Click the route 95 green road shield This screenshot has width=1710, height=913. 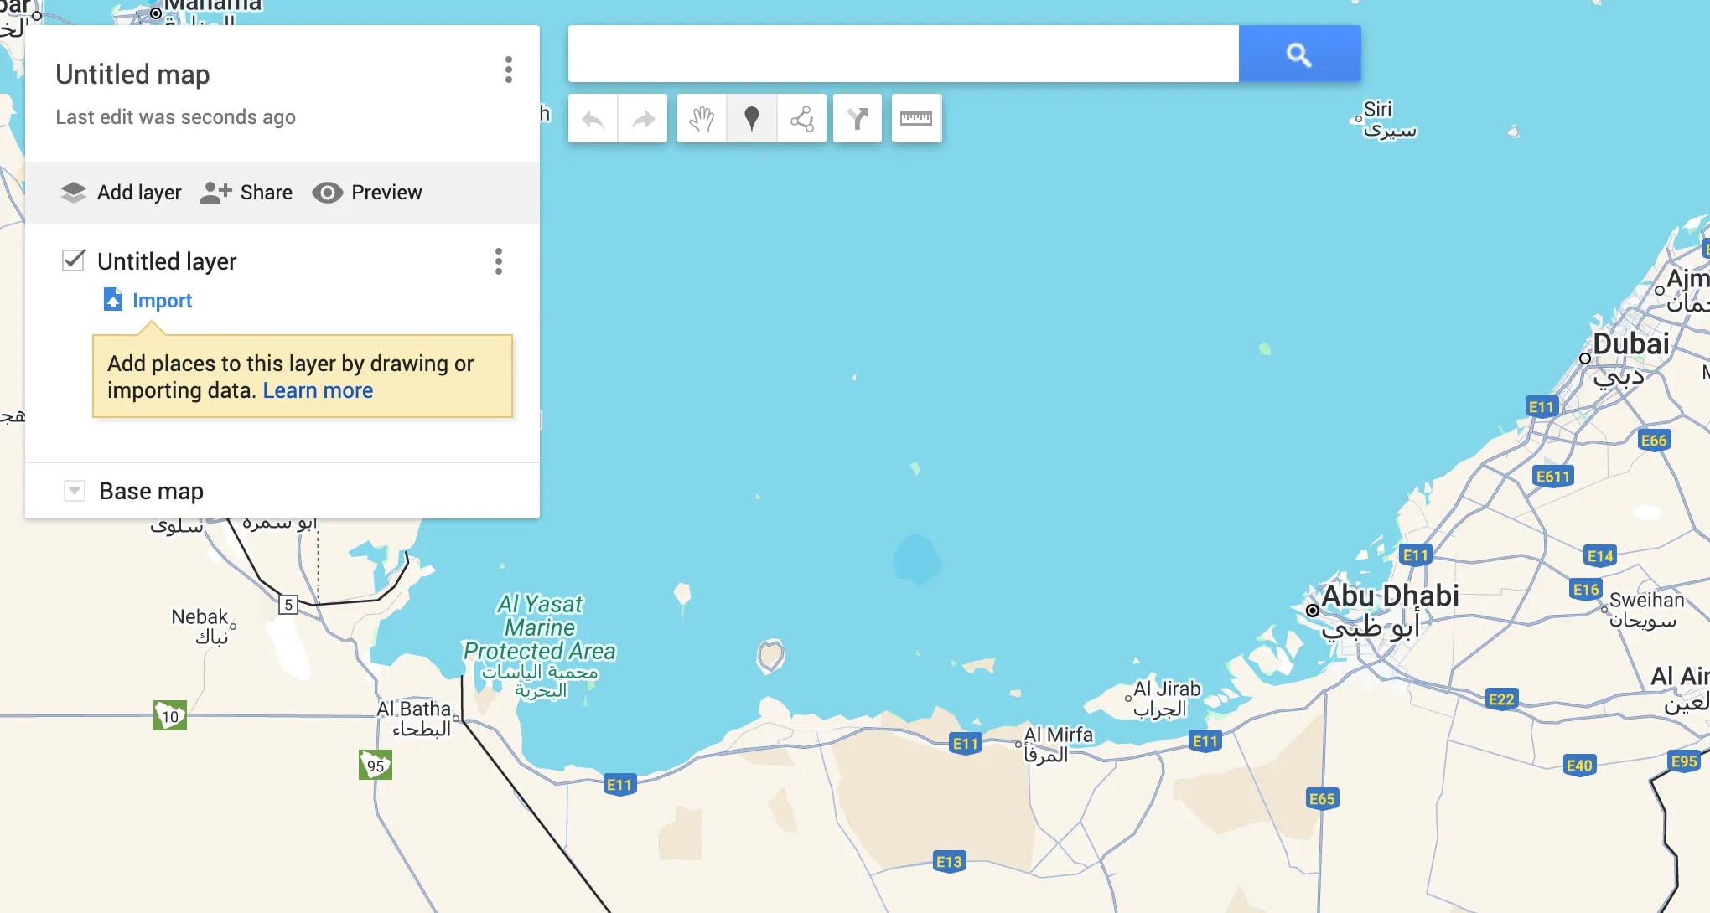tap(376, 765)
